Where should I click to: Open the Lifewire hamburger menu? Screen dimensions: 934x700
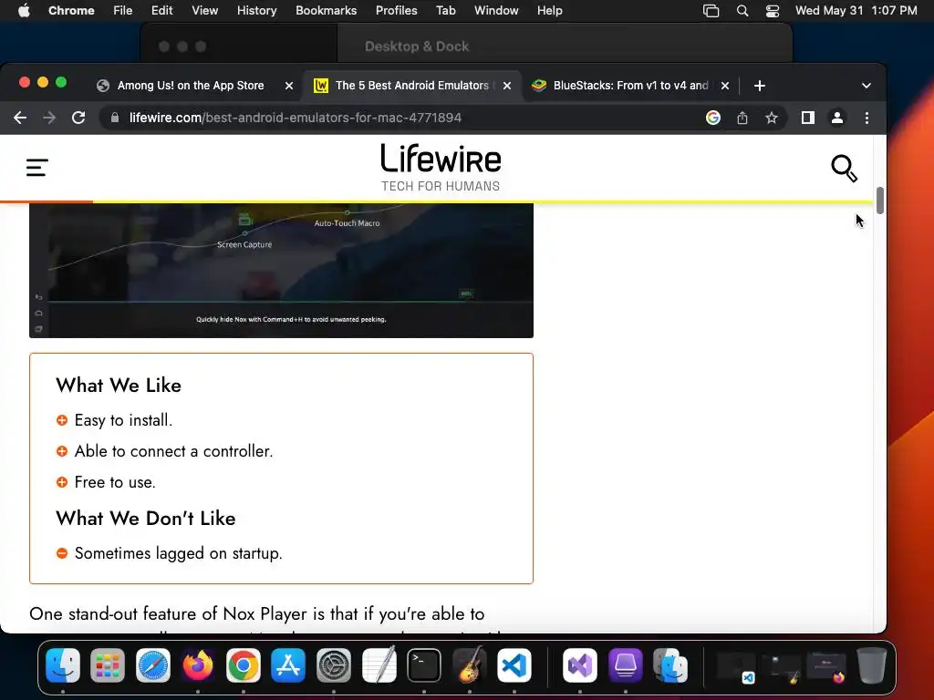36,168
